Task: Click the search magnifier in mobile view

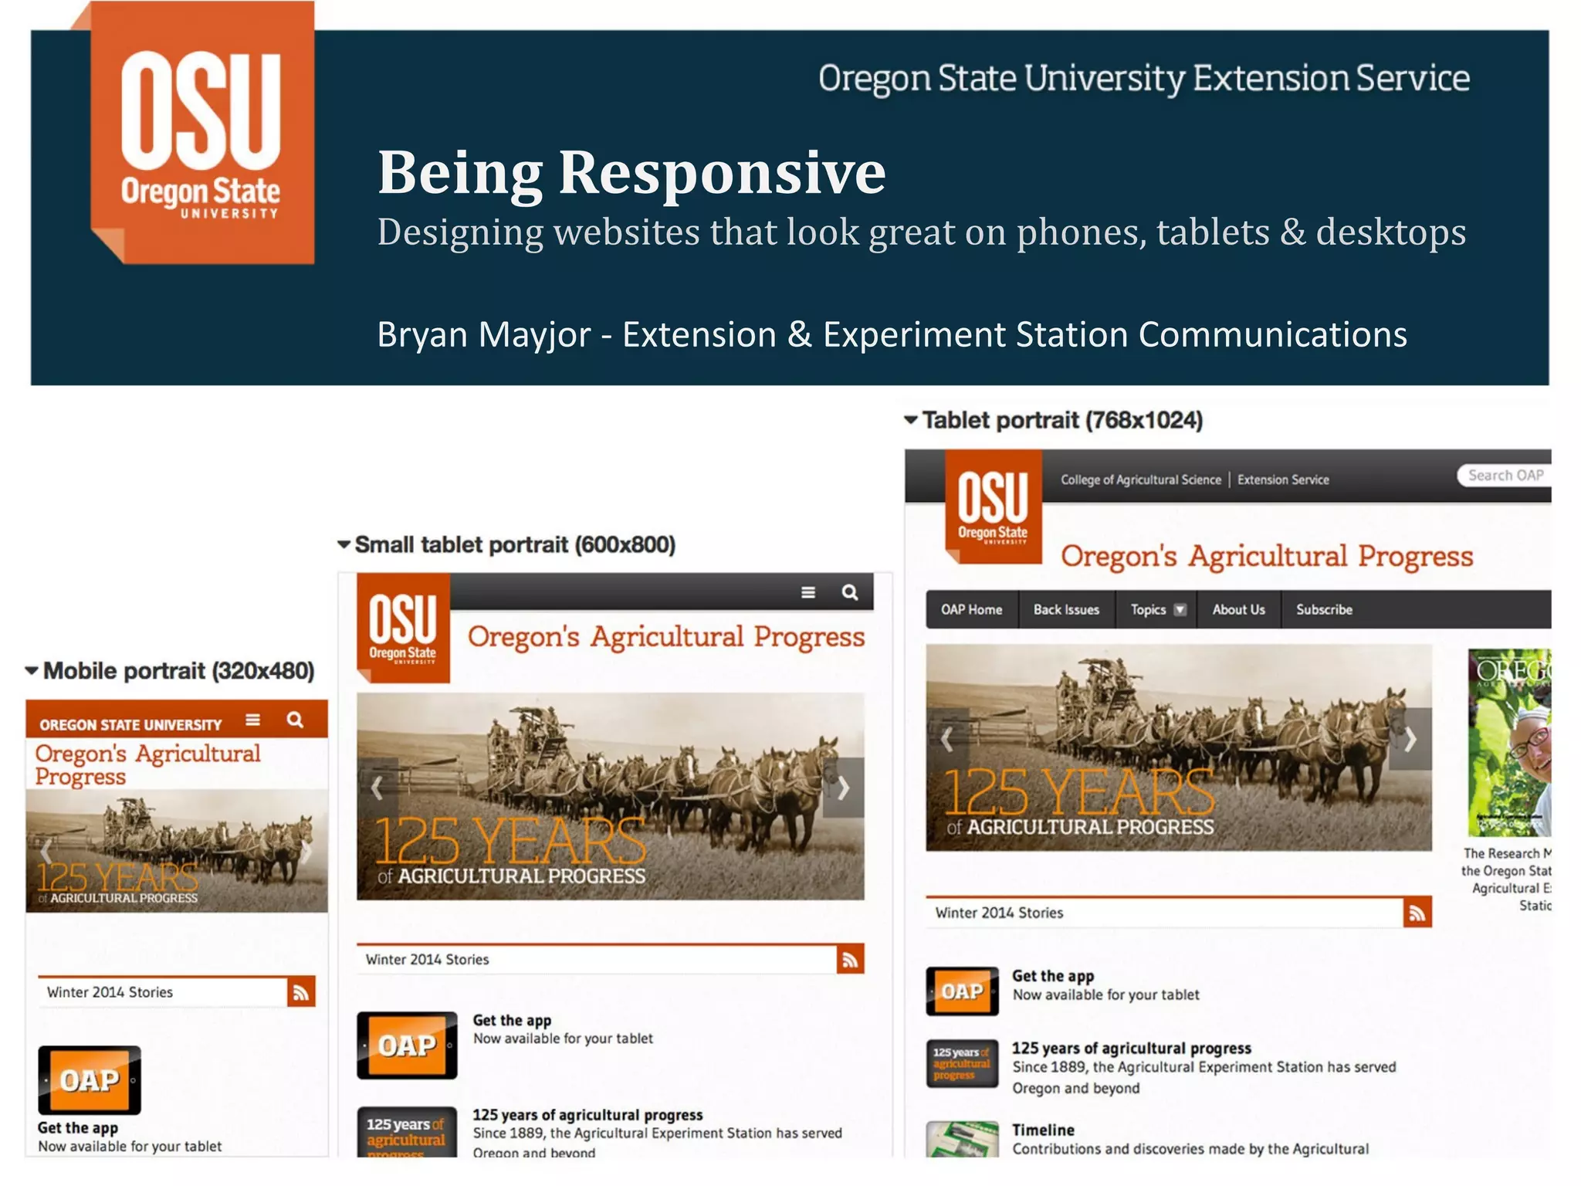Action: coord(295,720)
